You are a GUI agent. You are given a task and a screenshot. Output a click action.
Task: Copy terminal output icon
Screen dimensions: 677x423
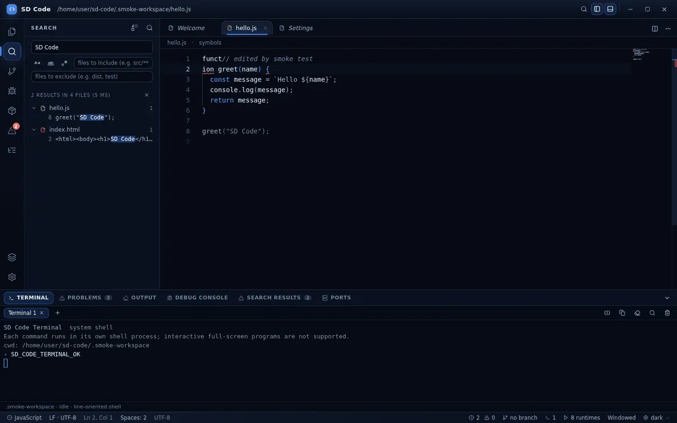click(x=622, y=313)
